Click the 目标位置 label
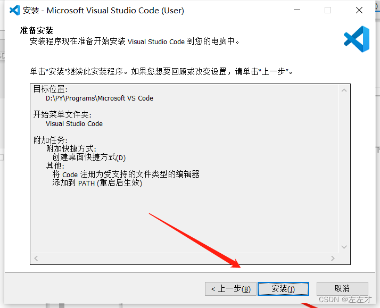The image size is (380, 308). tap(50, 89)
